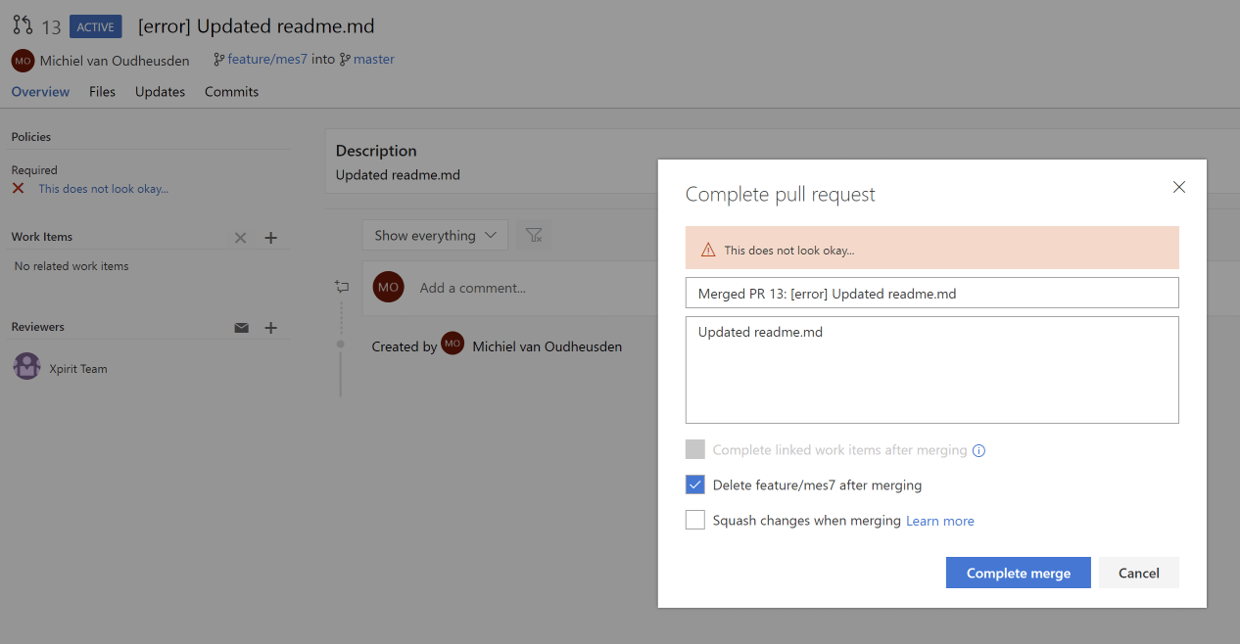
Task: Open the Commits tab
Action: [x=231, y=92]
